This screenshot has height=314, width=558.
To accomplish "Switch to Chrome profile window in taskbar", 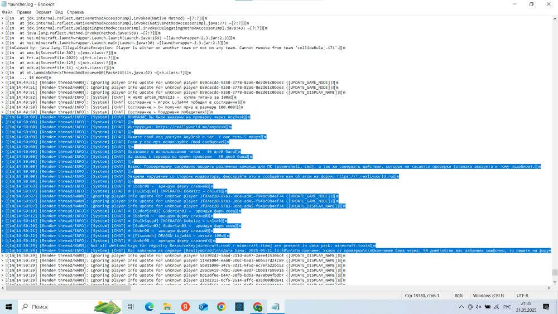I will point(258,307).
